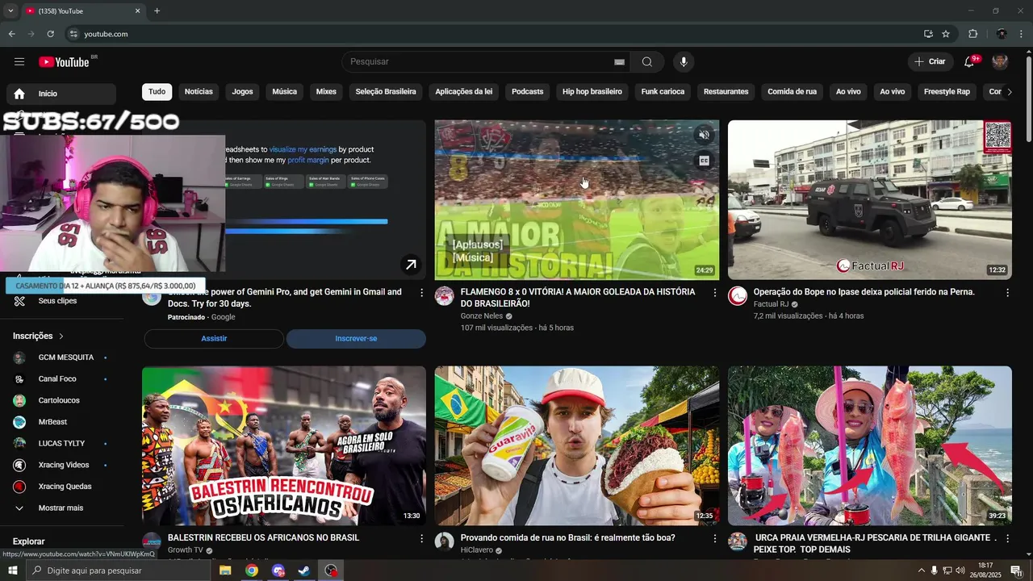Open a new browser tab
The width and height of the screenshot is (1033, 581).
tap(157, 11)
